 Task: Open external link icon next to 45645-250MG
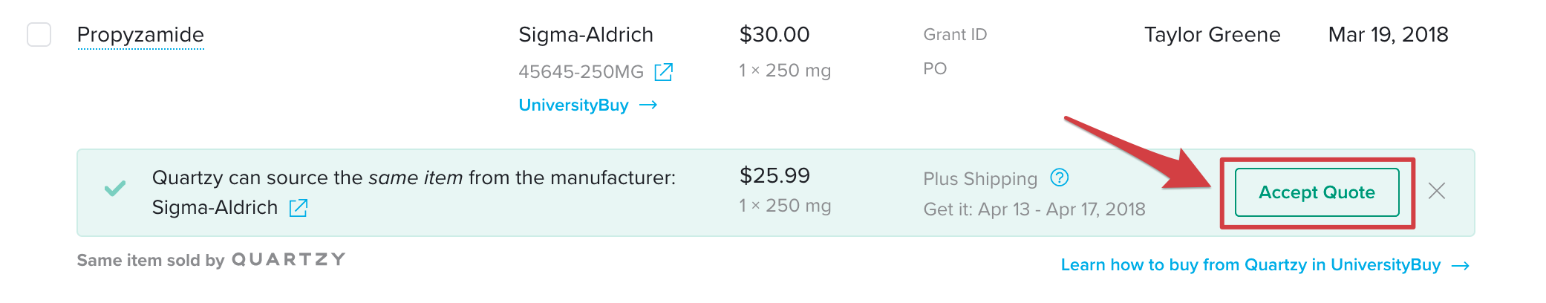click(663, 72)
